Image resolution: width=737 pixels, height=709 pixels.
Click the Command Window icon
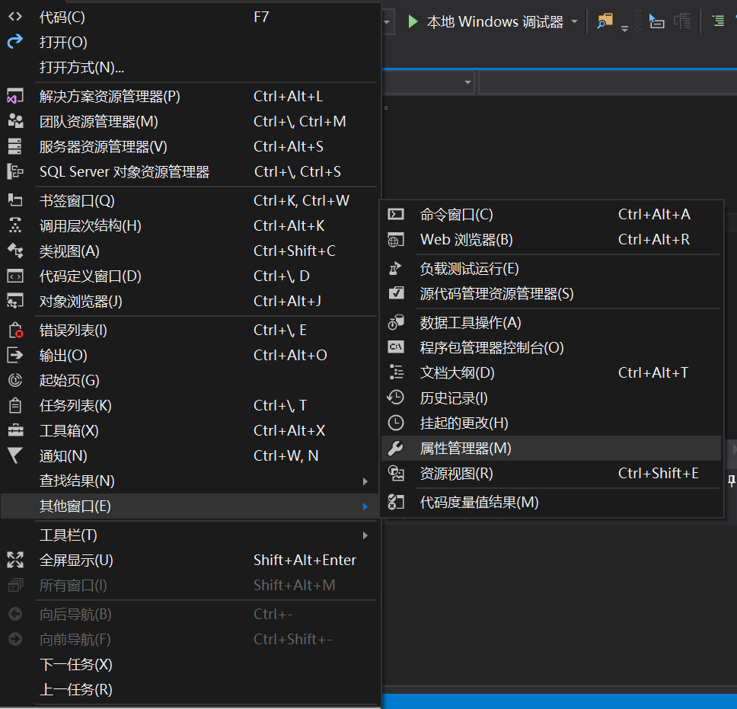click(x=396, y=215)
